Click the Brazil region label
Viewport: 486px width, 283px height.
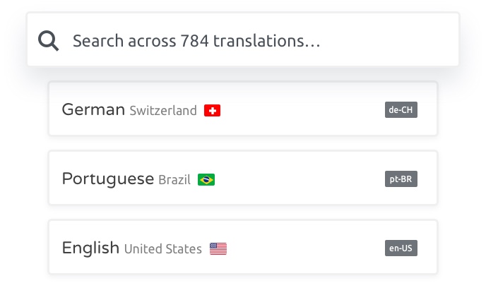tap(174, 180)
